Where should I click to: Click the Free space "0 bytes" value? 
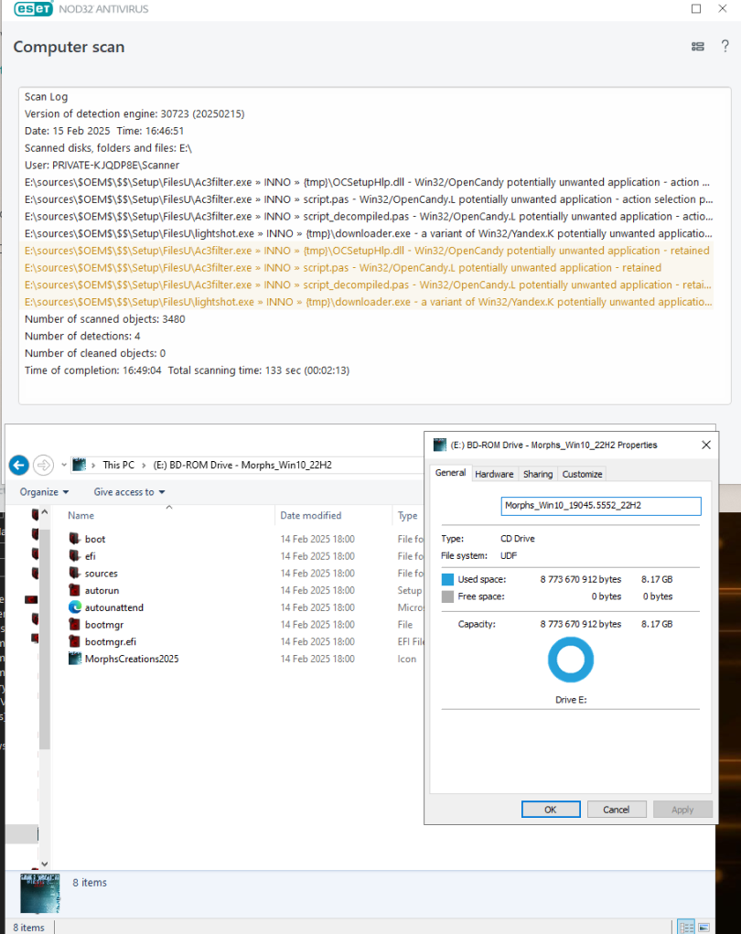[x=658, y=596]
